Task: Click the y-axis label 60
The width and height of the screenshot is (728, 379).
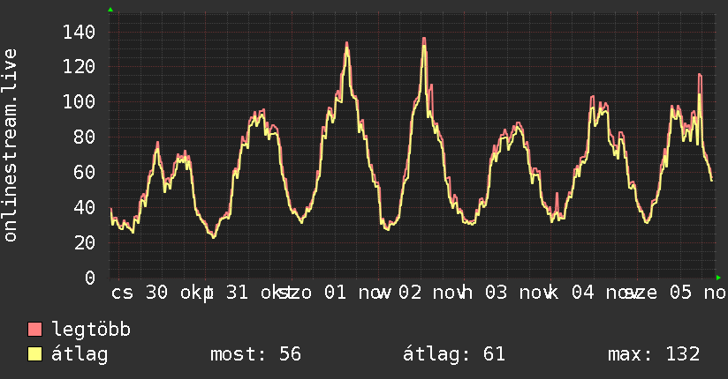Action: click(85, 173)
